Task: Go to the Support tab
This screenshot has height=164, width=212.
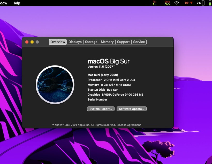Action: [x=123, y=42]
